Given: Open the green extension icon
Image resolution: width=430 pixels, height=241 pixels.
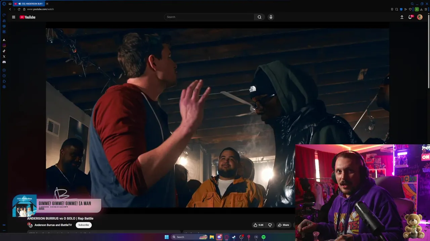Looking at the screenshot, I should 417,9.
